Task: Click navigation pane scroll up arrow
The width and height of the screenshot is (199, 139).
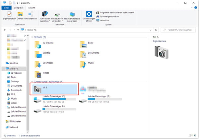Action: pos(28,35)
